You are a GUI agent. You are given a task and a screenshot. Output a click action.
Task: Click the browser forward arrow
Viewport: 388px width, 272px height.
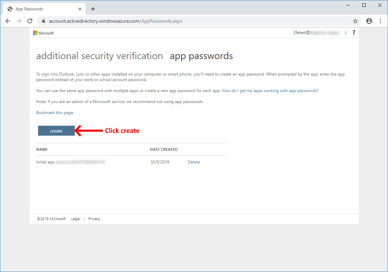pos(19,21)
